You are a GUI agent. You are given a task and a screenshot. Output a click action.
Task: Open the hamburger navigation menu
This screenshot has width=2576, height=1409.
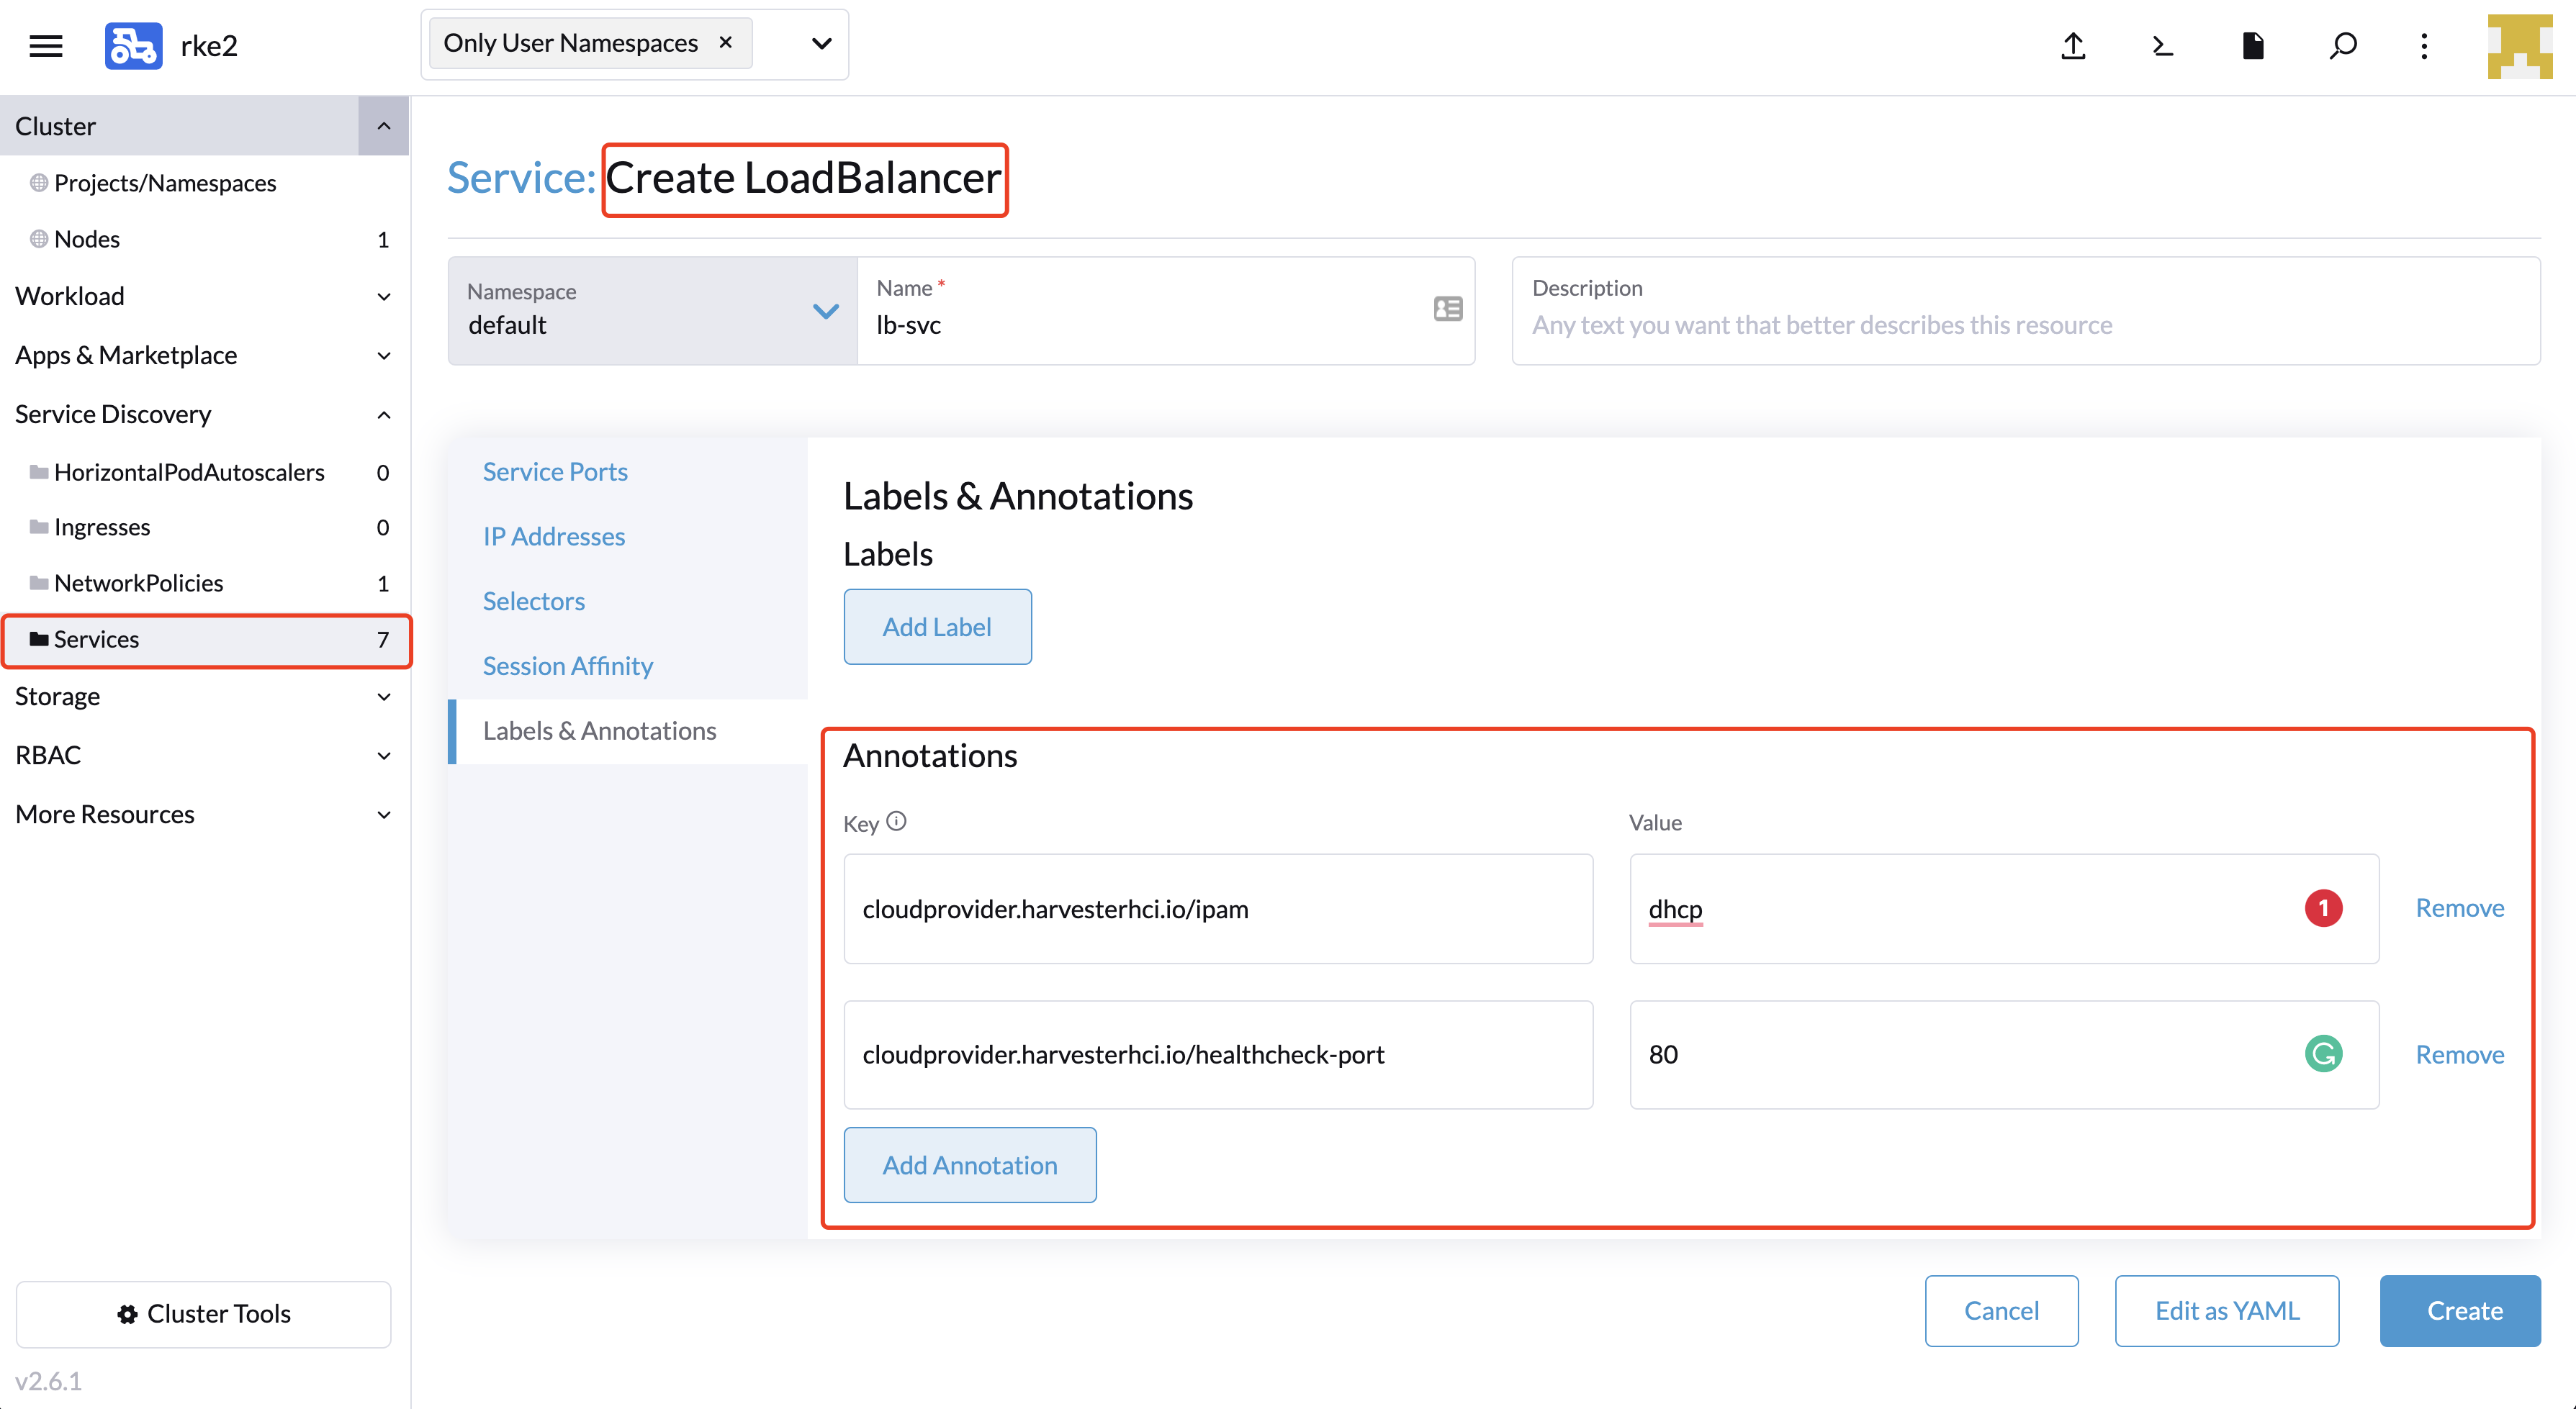[x=46, y=46]
